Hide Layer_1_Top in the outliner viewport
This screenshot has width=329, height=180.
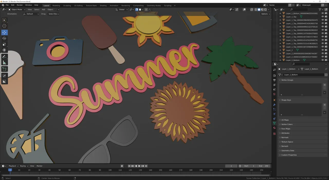click(323, 17)
